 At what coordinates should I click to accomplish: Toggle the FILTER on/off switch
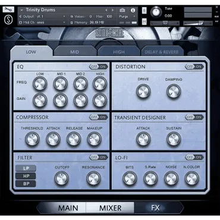99,157
